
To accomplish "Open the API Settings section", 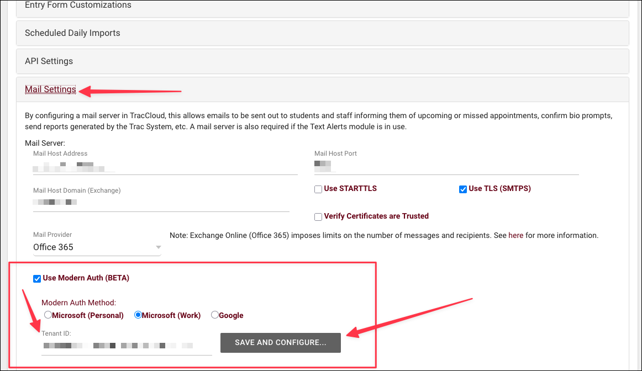I will (x=49, y=61).
